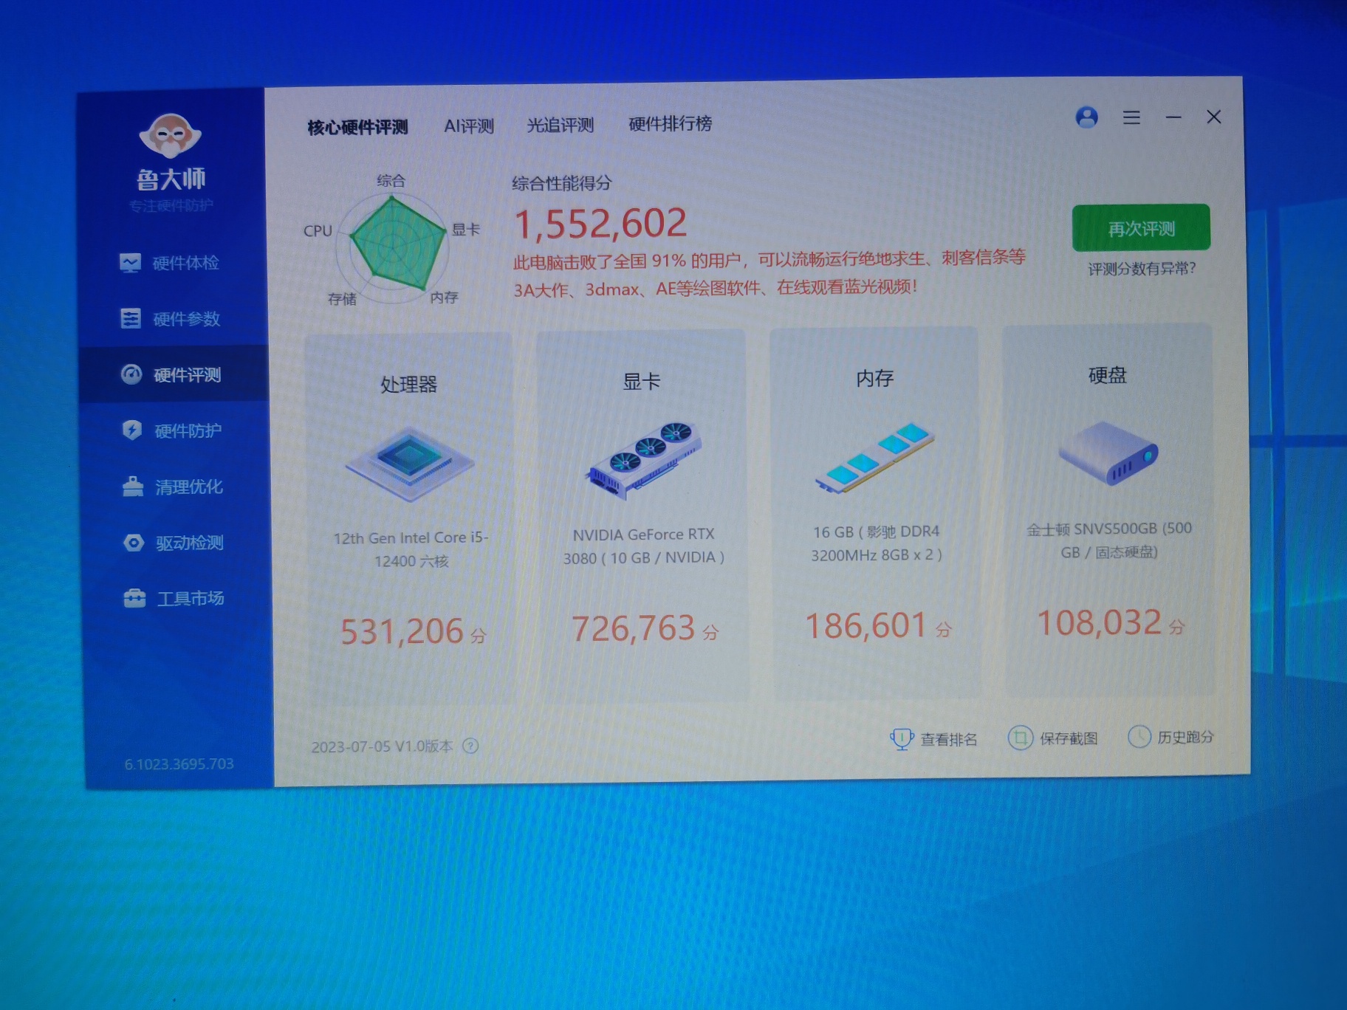Viewport: 1347px width, 1010px height.
Task: Click the 保存截图 screenshot crop icon
Action: (x=1020, y=738)
